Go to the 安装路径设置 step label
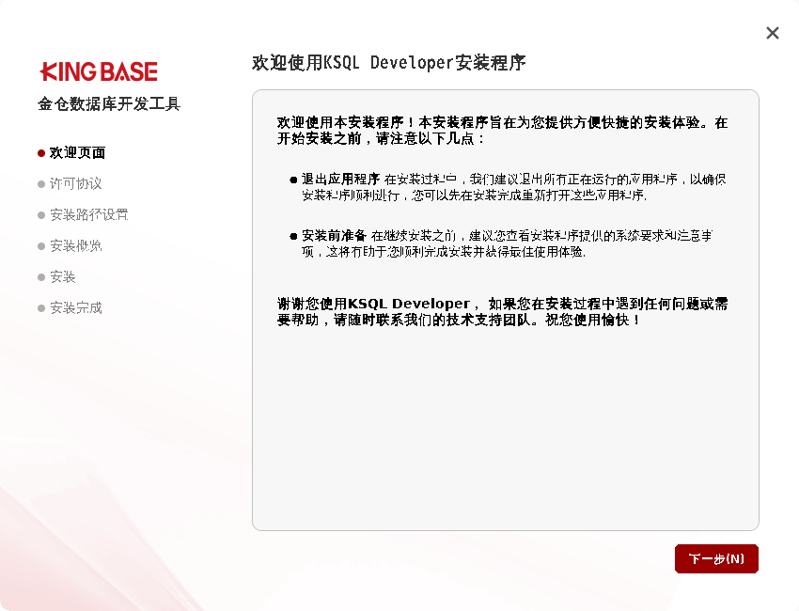 tap(88, 214)
